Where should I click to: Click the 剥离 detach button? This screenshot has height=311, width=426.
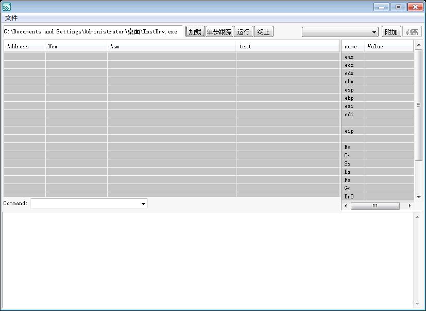point(412,32)
